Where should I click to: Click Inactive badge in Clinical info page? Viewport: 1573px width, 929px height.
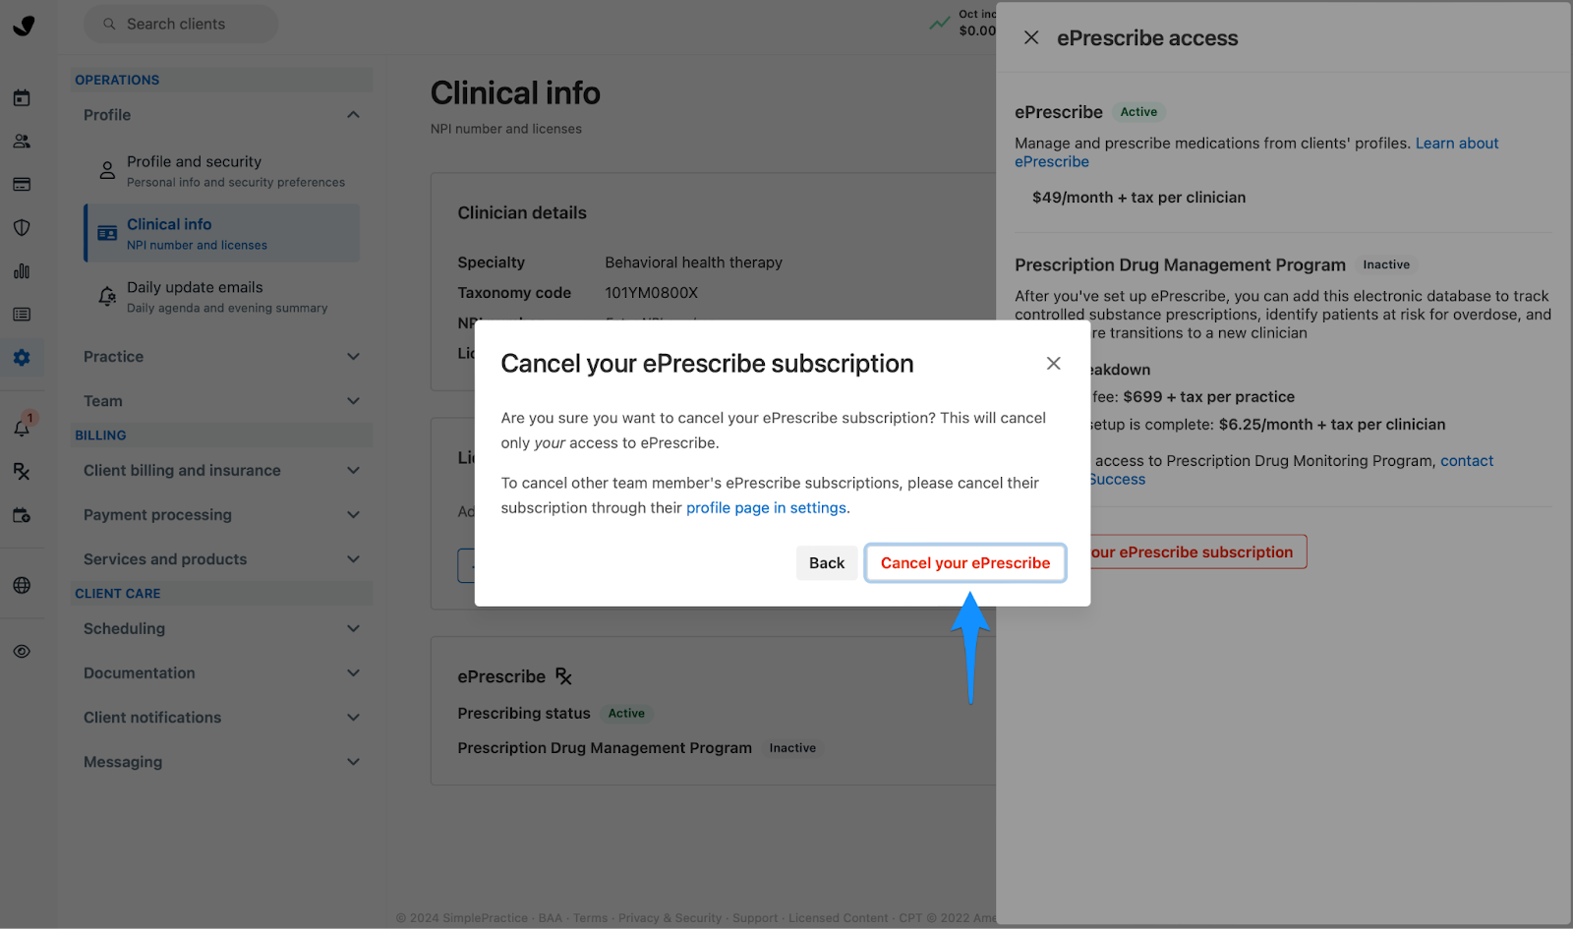792,748
